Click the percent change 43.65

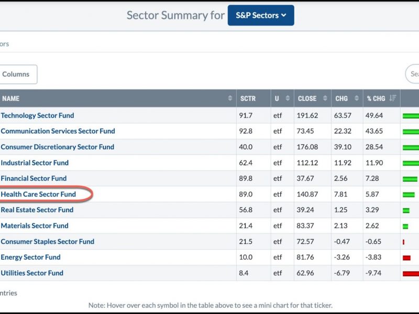tap(374, 131)
